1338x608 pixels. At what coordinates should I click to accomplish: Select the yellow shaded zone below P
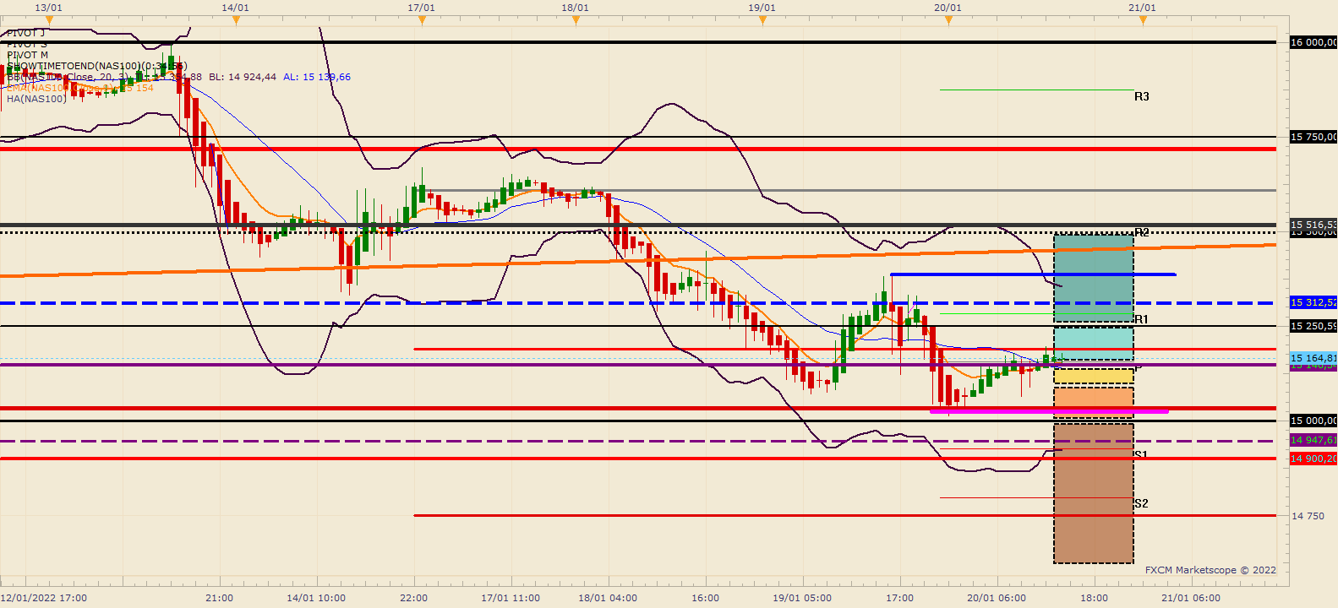point(1094,376)
